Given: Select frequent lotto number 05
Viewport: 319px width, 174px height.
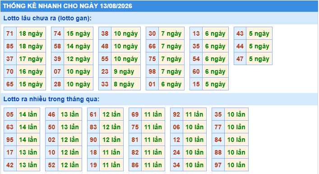Looking at the screenshot, I should coord(10,114).
